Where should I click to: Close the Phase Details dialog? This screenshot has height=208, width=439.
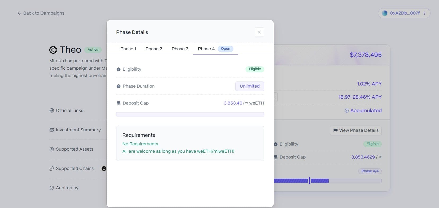259,32
